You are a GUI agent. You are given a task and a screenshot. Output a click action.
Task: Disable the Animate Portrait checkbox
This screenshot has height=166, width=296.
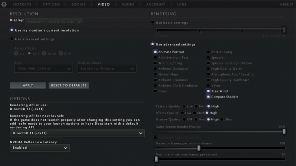pos(155,52)
